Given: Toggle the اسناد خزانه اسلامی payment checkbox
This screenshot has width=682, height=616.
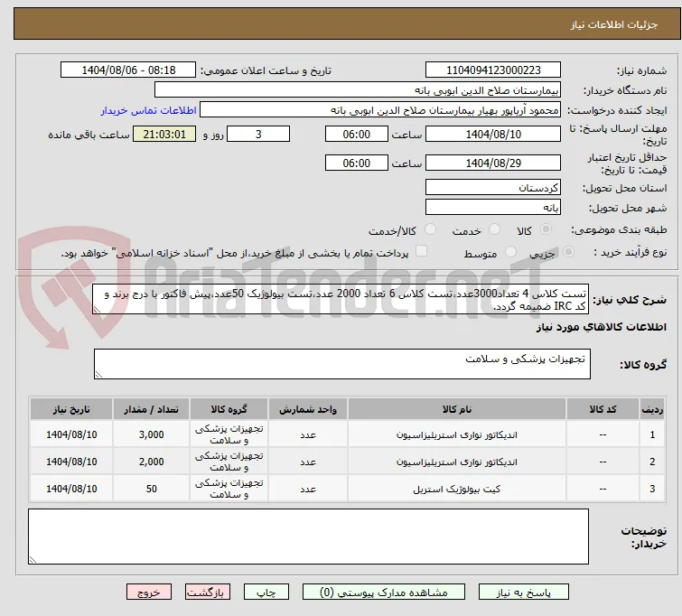Looking at the screenshot, I should coord(421,251).
